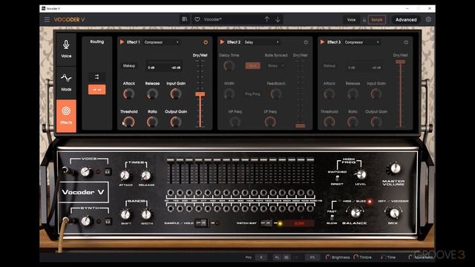Toggle the SAMPLE / HOLD switch
The image size is (475, 267).
click(201, 222)
